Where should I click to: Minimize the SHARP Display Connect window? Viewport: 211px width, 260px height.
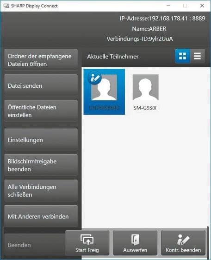coord(168,6)
